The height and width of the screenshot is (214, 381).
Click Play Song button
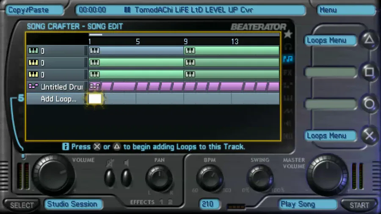(x=308, y=204)
